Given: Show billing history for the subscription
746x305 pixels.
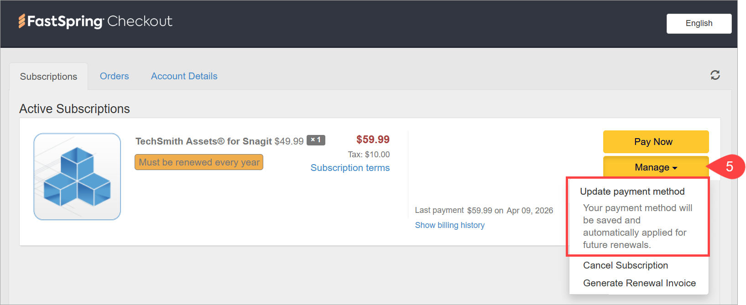Looking at the screenshot, I should pos(449,225).
